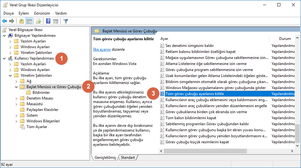Open the Eylem menu
Viewport: 301px width, 168px height.
click(24, 13)
